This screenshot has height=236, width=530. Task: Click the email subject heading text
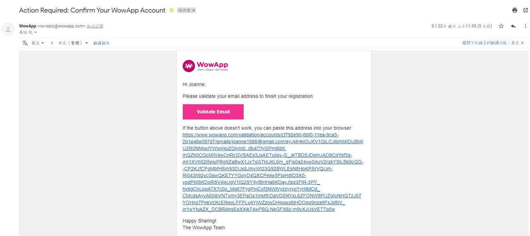point(92,10)
